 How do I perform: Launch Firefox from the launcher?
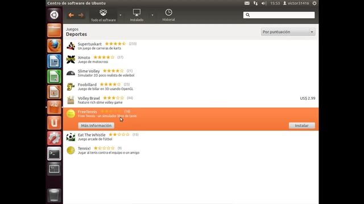click(x=54, y=45)
